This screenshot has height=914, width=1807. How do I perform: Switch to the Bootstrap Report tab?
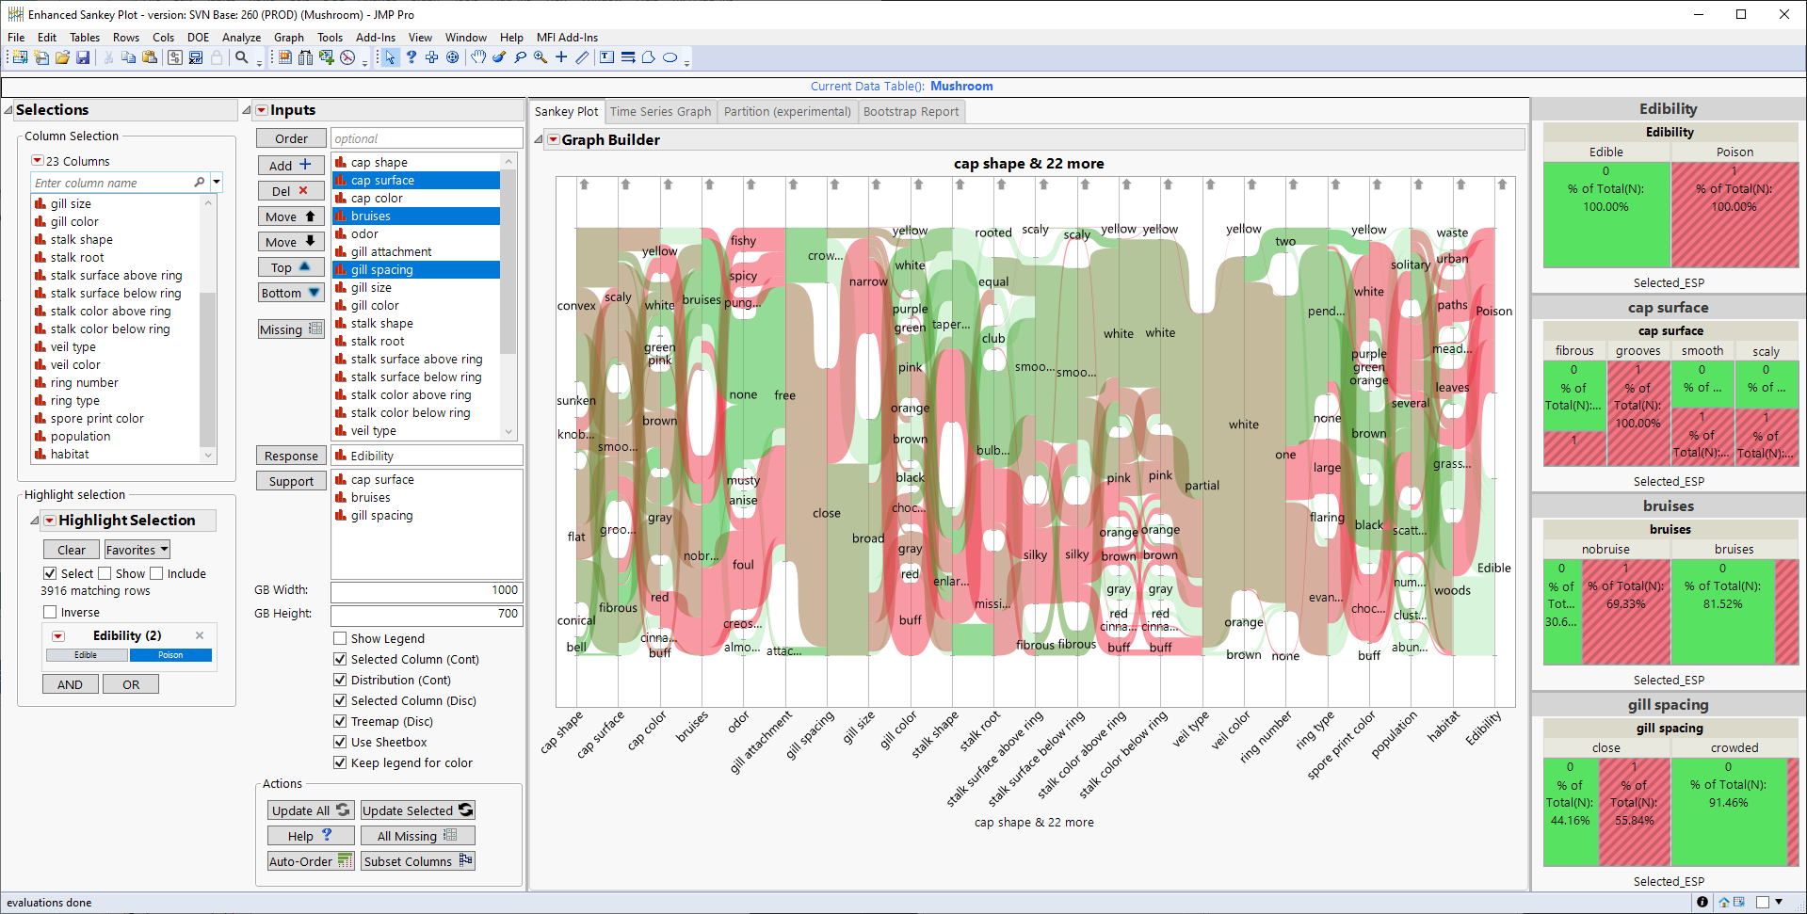pyautogui.click(x=911, y=111)
